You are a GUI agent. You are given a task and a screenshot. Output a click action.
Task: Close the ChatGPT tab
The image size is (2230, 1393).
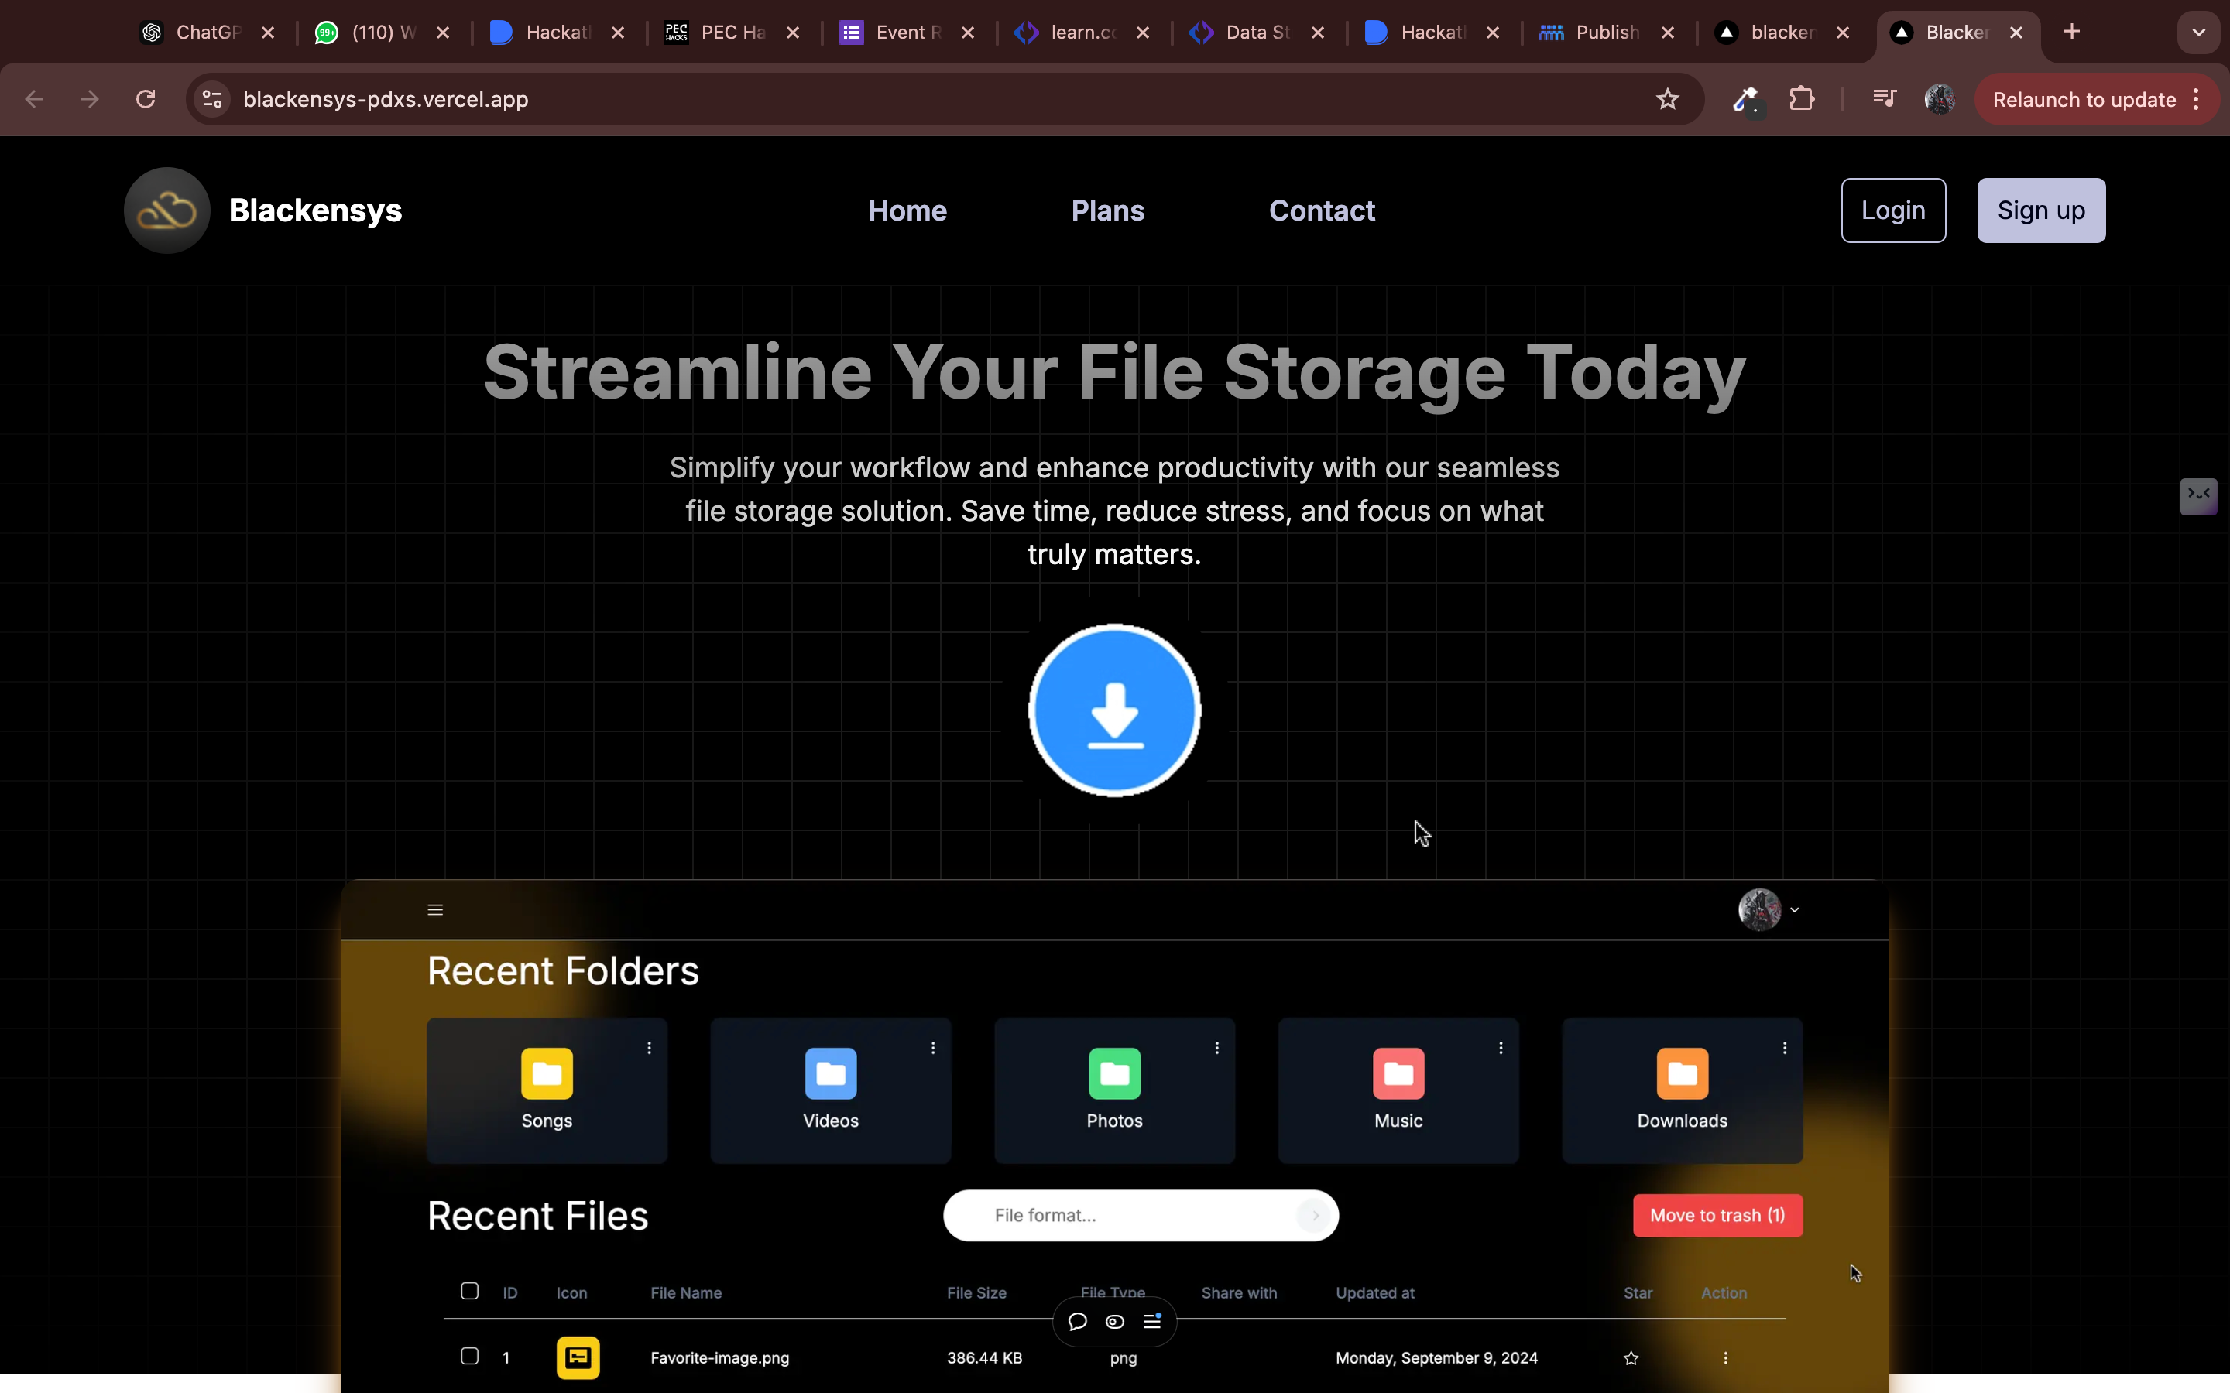[268, 33]
